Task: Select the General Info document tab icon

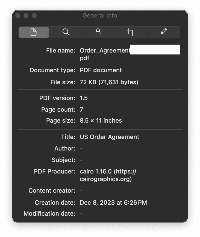Action: point(34,32)
